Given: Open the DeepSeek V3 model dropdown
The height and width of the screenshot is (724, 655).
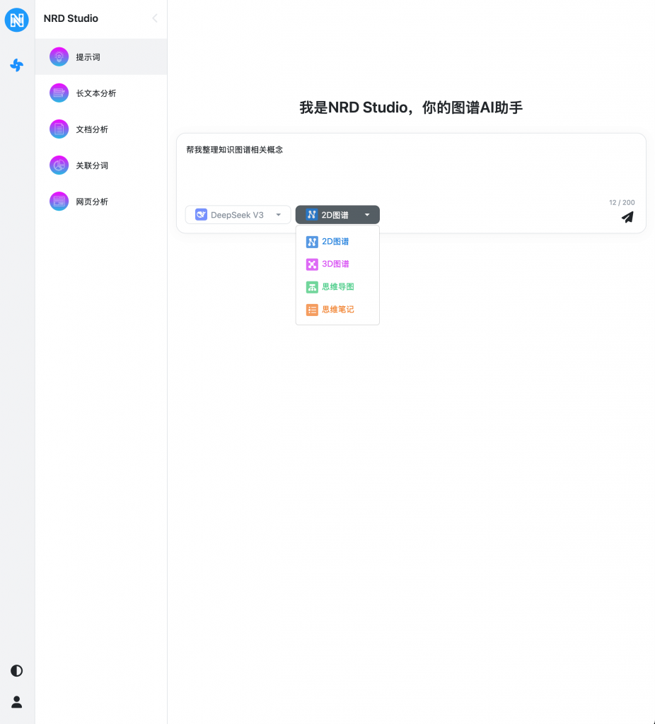Looking at the screenshot, I should click(238, 215).
